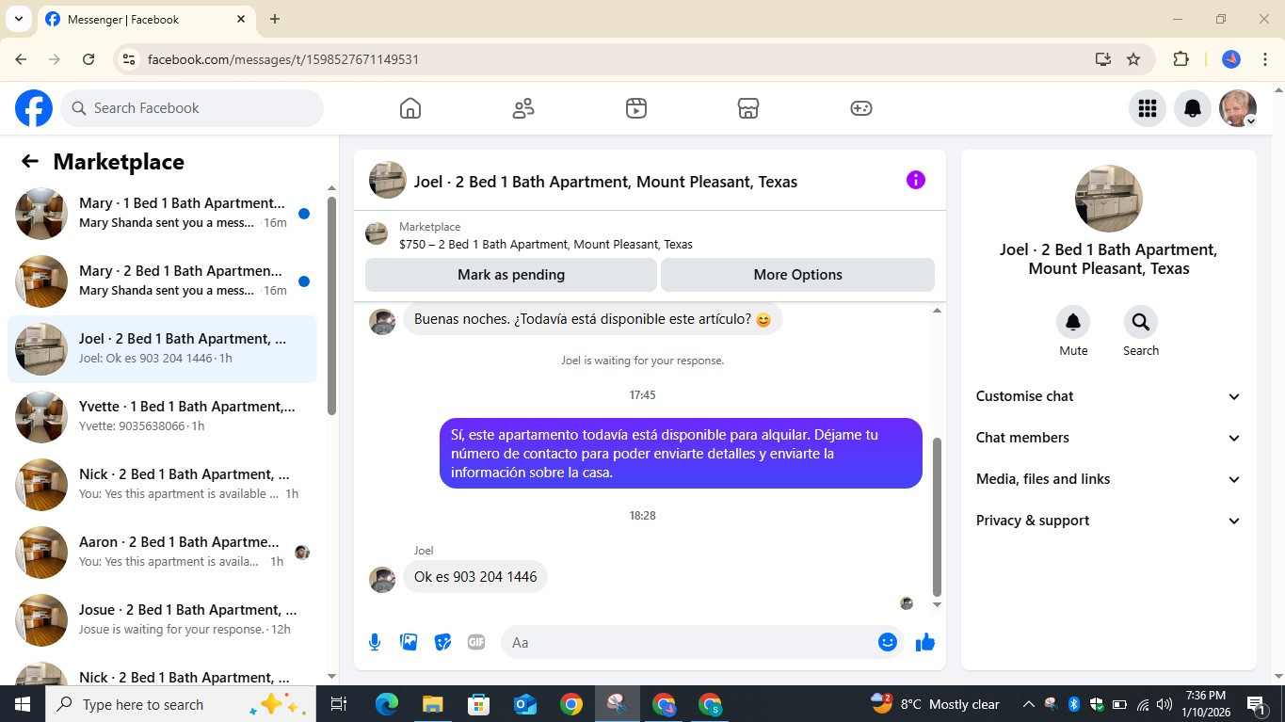Screen dimensions: 1285x722
Task: Click Mark as pending button
Action: [x=511, y=275]
